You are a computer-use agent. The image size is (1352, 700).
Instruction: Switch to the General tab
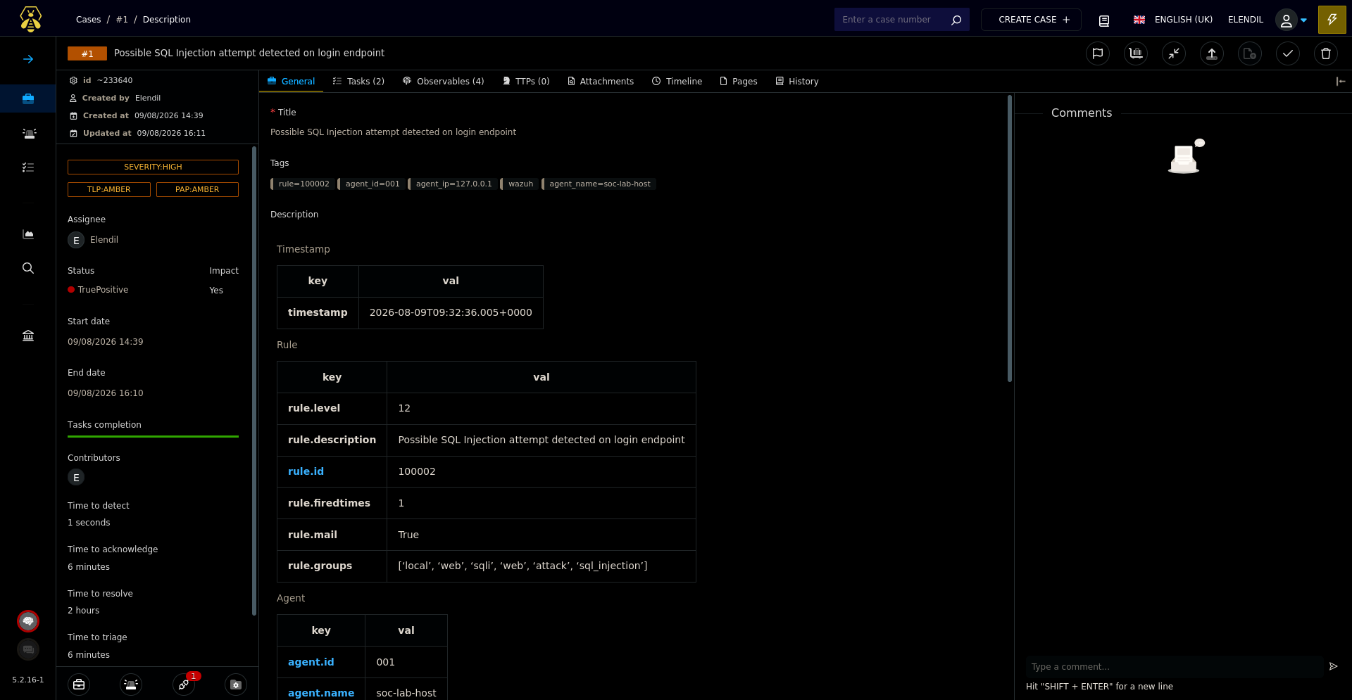(x=291, y=82)
